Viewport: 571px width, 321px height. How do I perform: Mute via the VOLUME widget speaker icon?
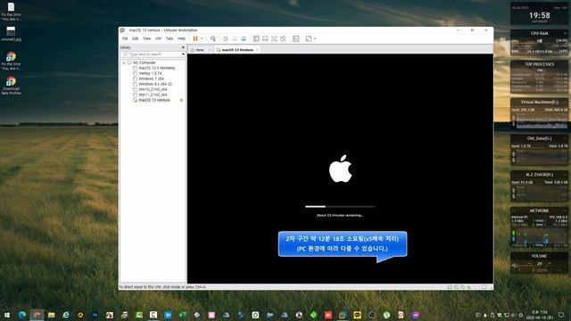point(515,266)
